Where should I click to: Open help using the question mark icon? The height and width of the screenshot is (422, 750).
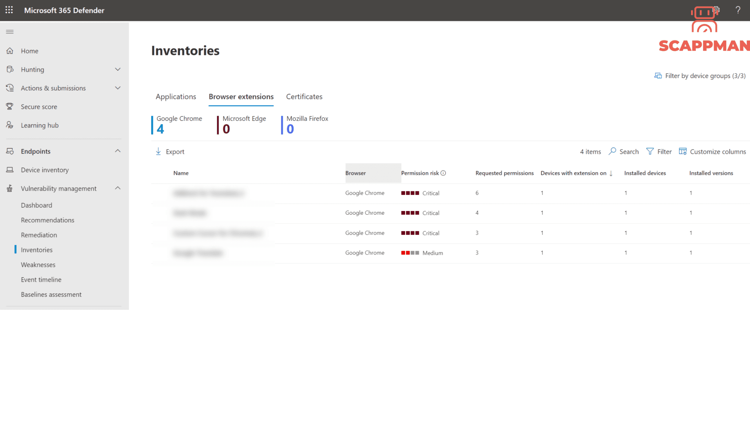[738, 10]
